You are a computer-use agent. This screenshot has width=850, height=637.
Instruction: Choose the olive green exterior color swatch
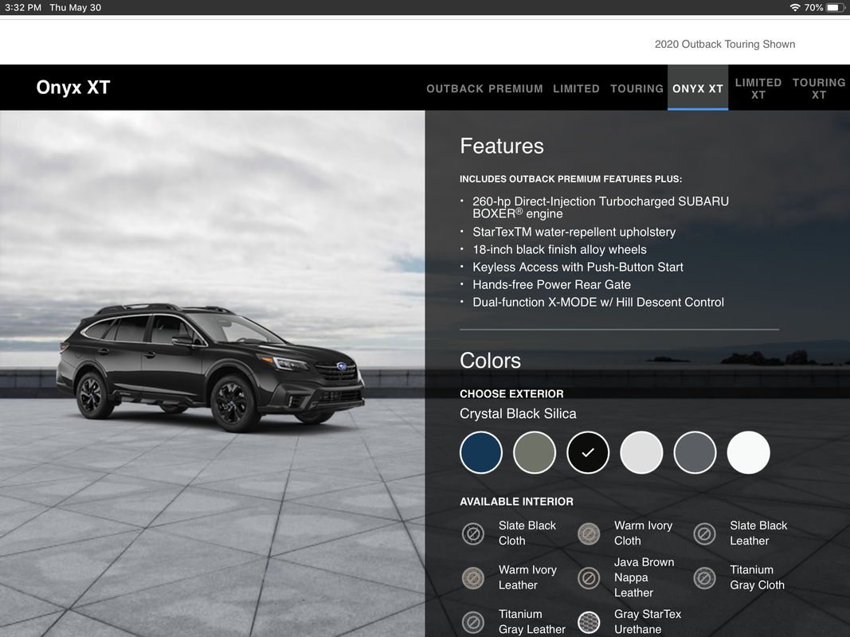[535, 452]
